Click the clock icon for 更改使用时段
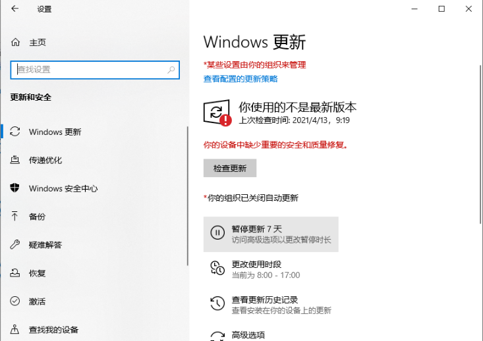The height and width of the screenshot is (341, 483). [x=217, y=268]
